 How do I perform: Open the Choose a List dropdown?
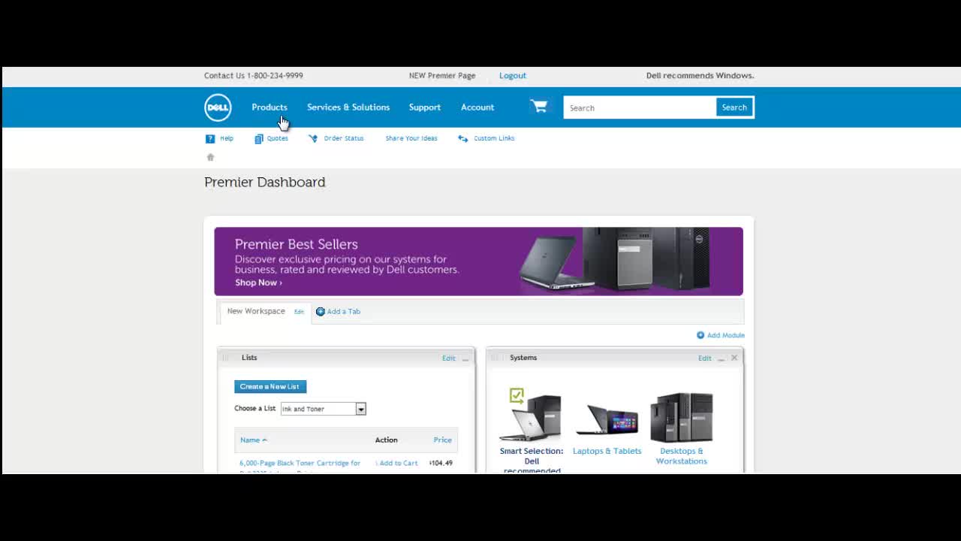click(x=323, y=409)
